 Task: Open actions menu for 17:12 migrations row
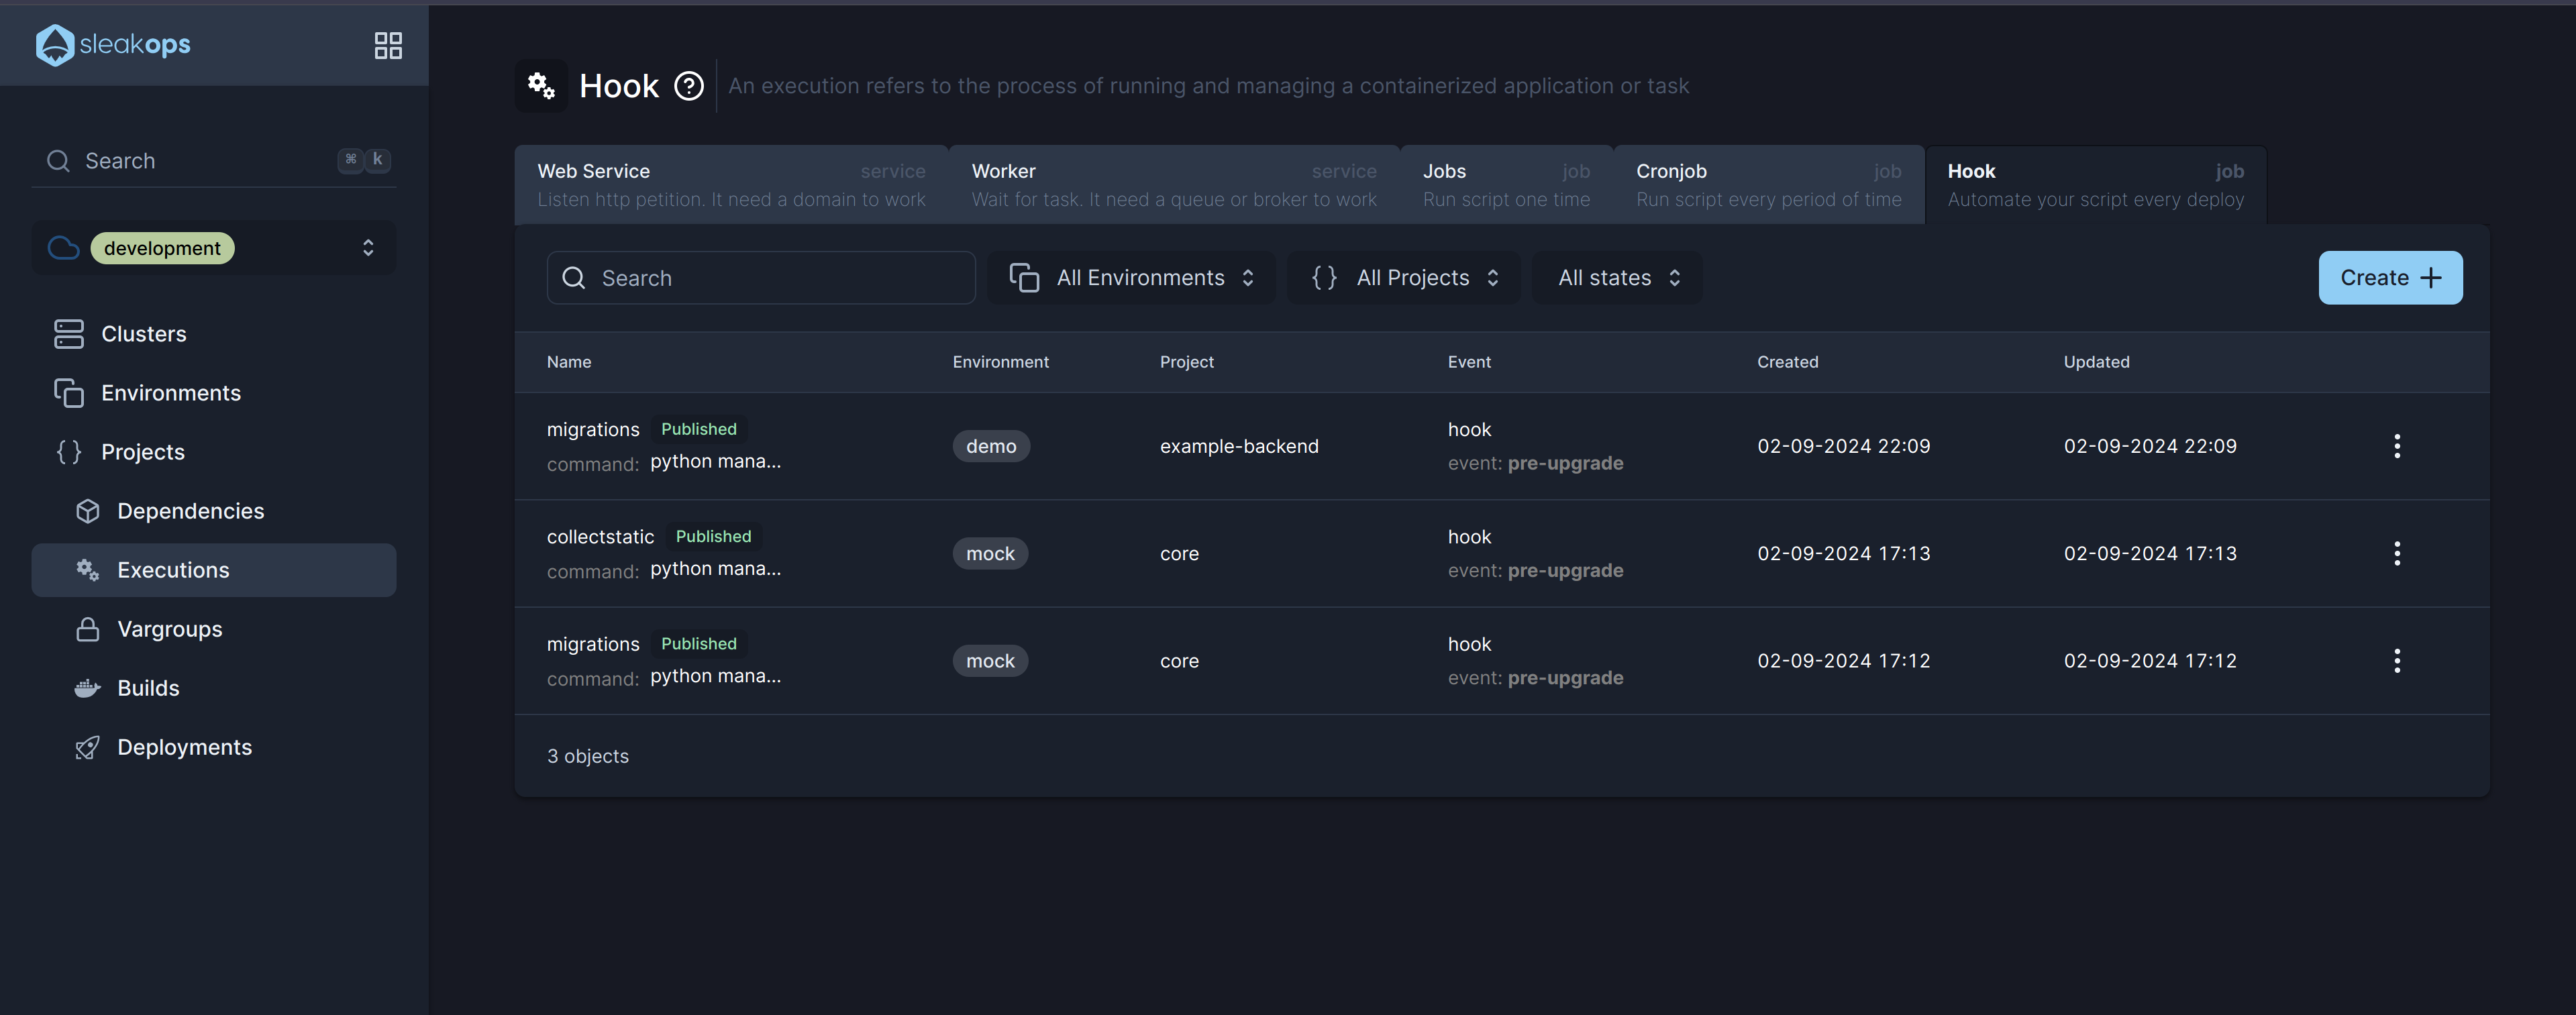click(x=2397, y=661)
